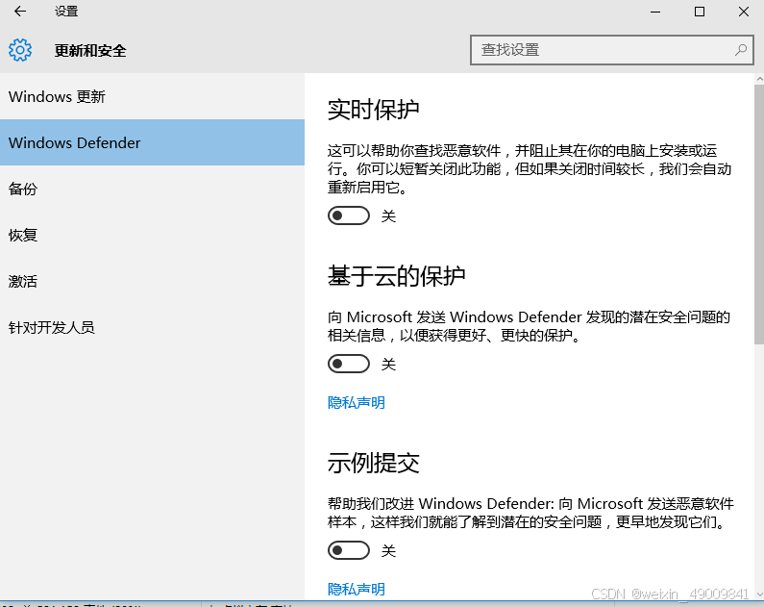Toggle the 基于云的保护 switch
Viewport: 764px width, 607px height.
(x=349, y=364)
